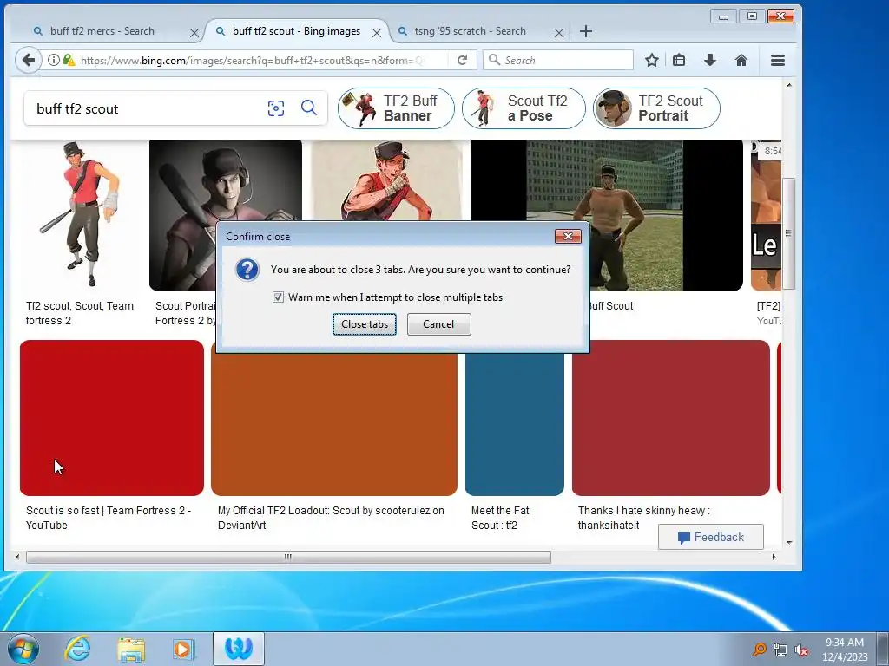Click the vertical scrollbar thumb
This screenshot has height=666, width=889.
coord(788,233)
